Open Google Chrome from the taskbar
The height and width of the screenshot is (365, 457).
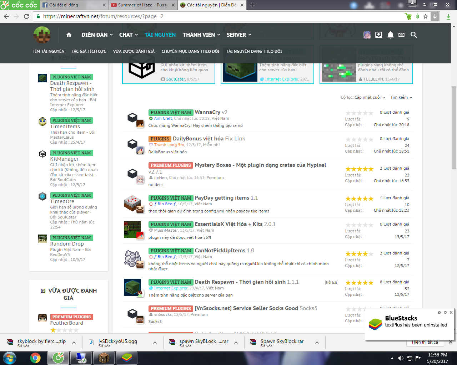[35, 358]
